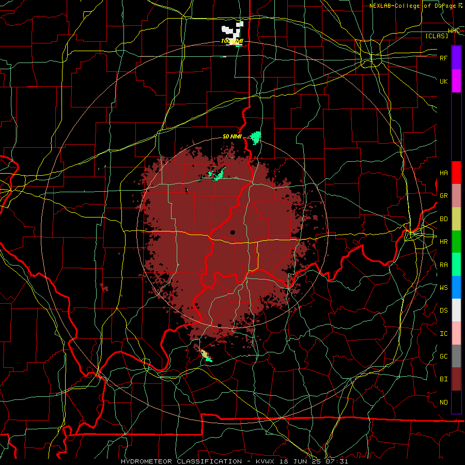
Task: Select the "HA" legend label
Action: point(443,173)
